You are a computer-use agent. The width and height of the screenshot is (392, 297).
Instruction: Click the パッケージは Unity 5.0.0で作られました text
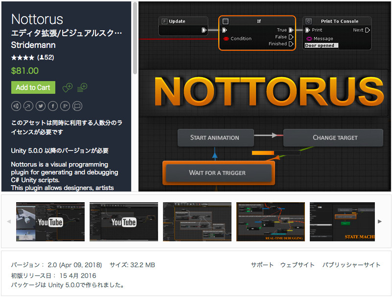tap(68, 285)
